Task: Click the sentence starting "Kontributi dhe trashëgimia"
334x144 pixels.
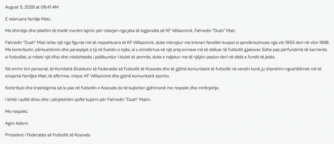Action: pos(112,88)
